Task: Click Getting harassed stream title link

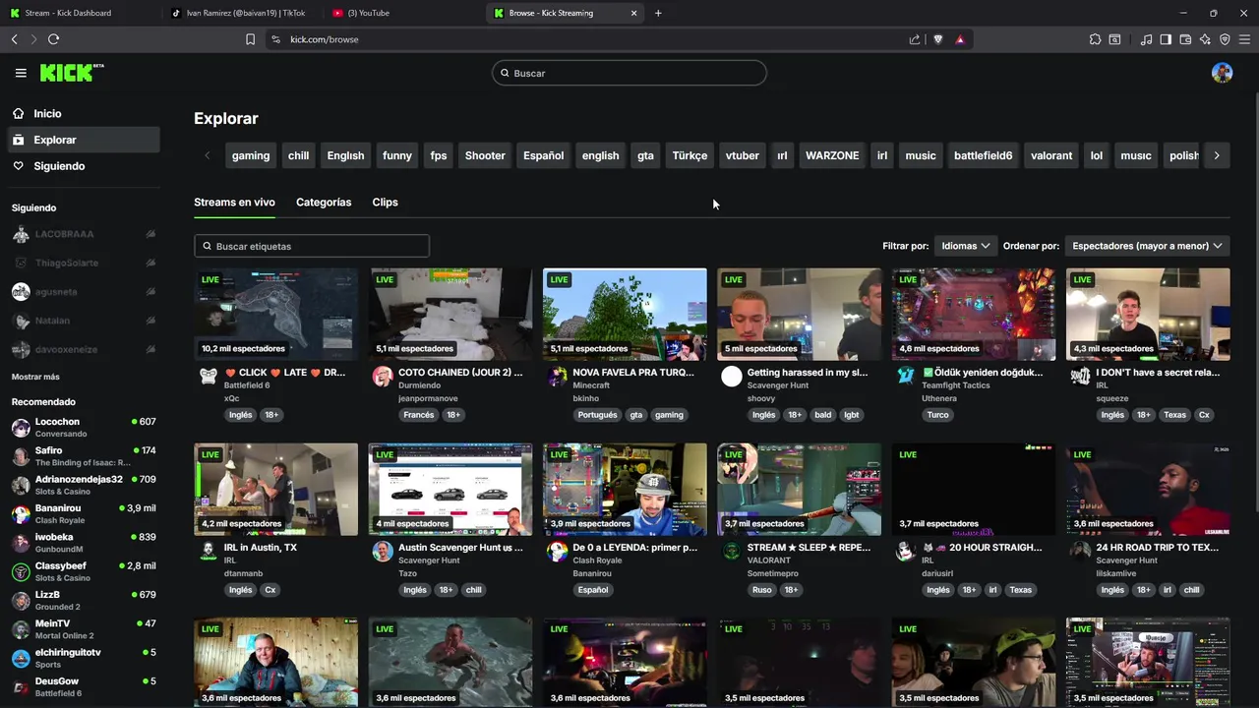Action: pyautogui.click(x=808, y=373)
